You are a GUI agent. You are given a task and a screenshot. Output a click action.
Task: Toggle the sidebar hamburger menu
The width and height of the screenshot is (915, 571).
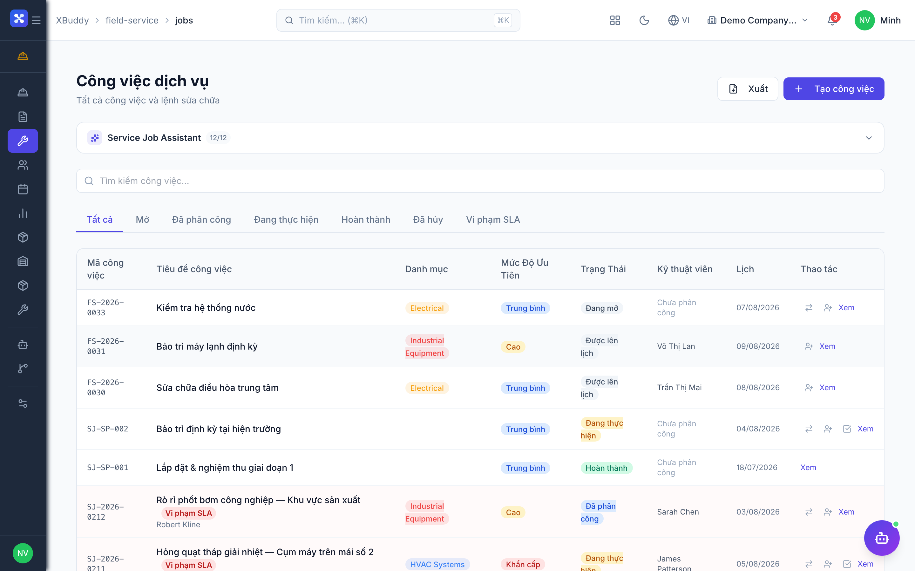click(x=36, y=20)
